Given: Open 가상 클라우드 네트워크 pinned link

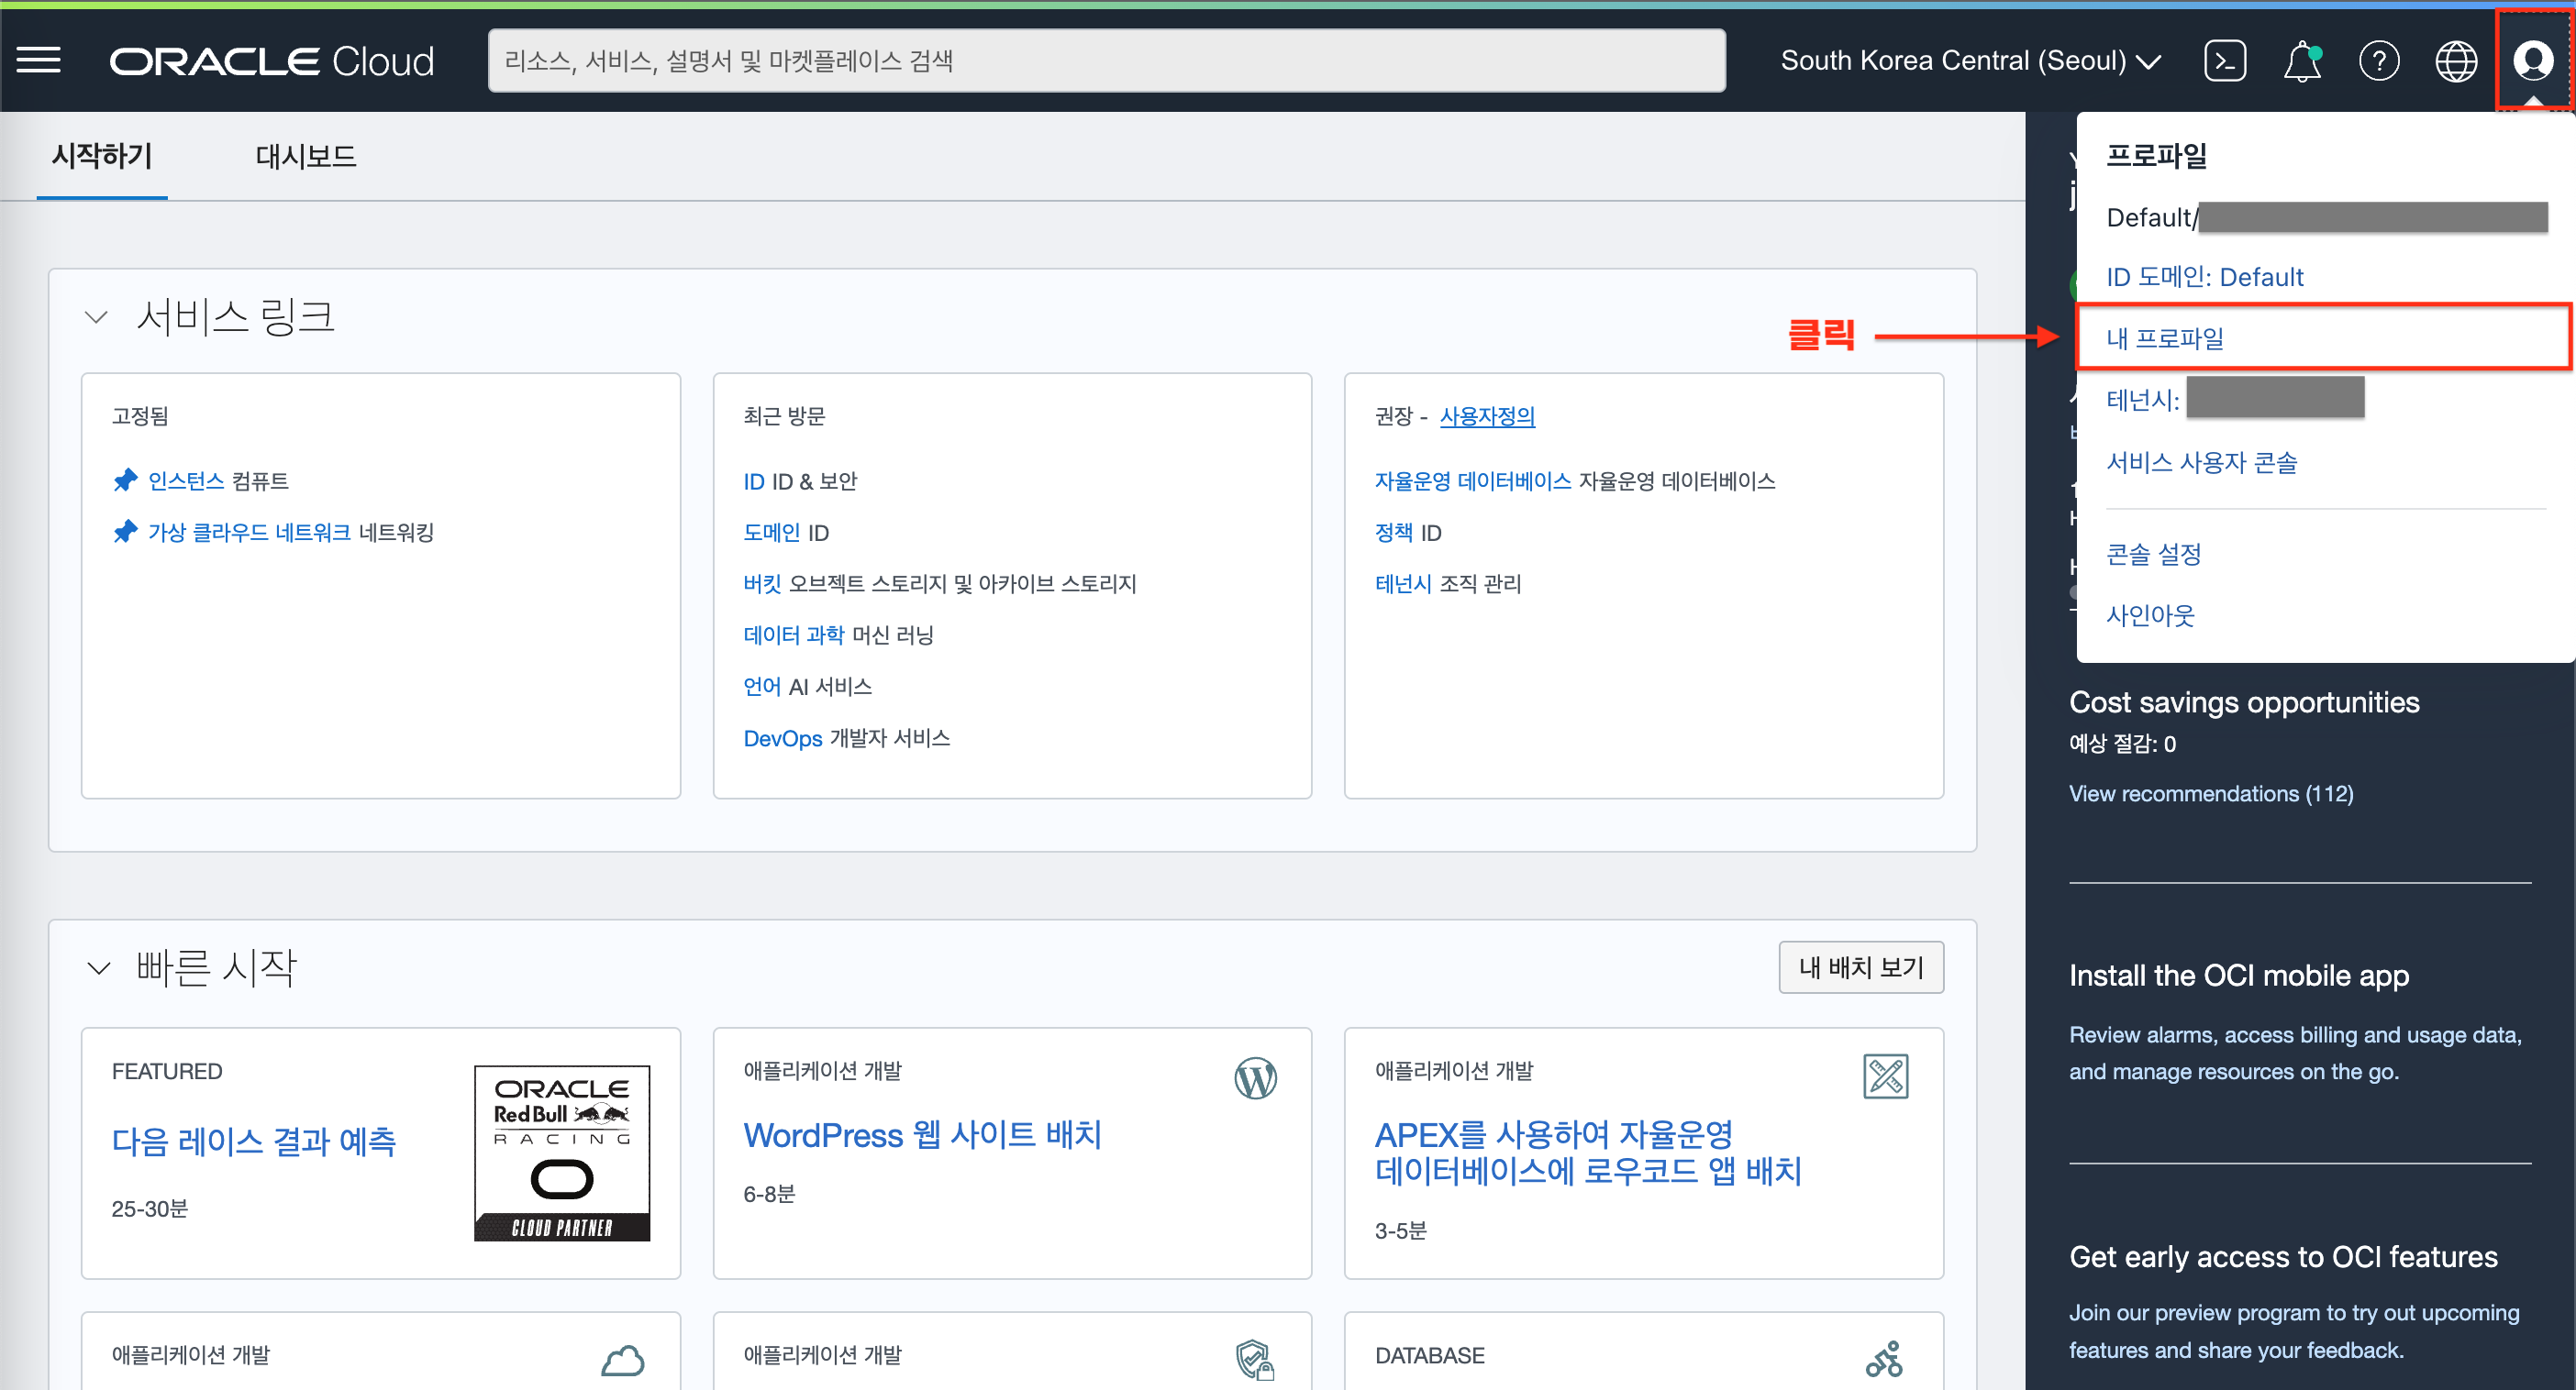Looking at the screenshot, I should [x=249, y=532].
